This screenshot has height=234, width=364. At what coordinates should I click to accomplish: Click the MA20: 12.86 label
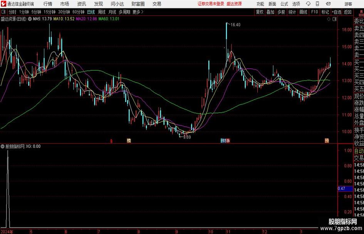tap(86, 19)
